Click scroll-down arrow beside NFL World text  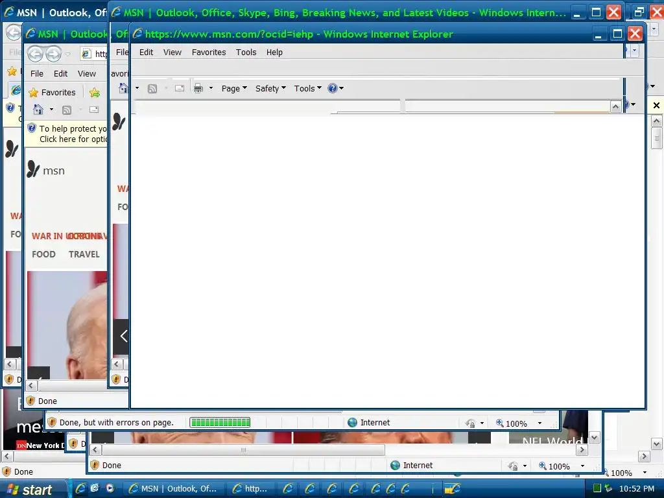pos(595,438)
